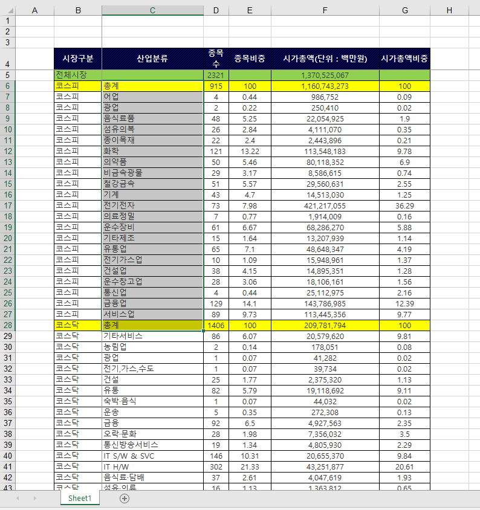This screenshot has width=480, height=510.
Task: Select the cell with 1,370,525,067
Action: pyautogui.click(x=325, y=75)
